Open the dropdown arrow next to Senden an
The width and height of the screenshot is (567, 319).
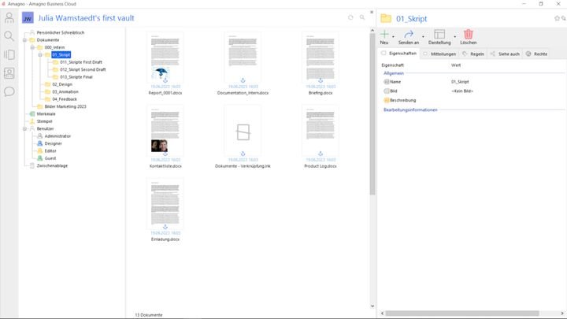coord(423,35)
